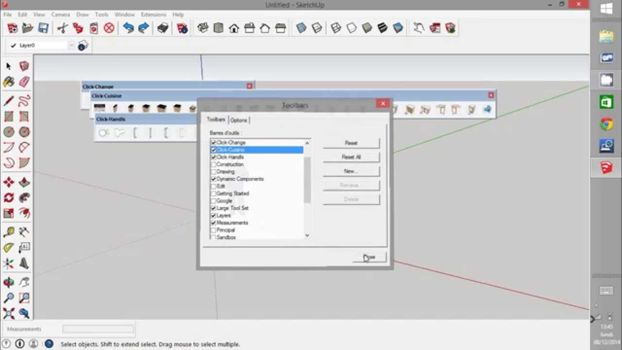Click the Close button in Toolbars dialog
622x350 pixels.
pos(369,257)
